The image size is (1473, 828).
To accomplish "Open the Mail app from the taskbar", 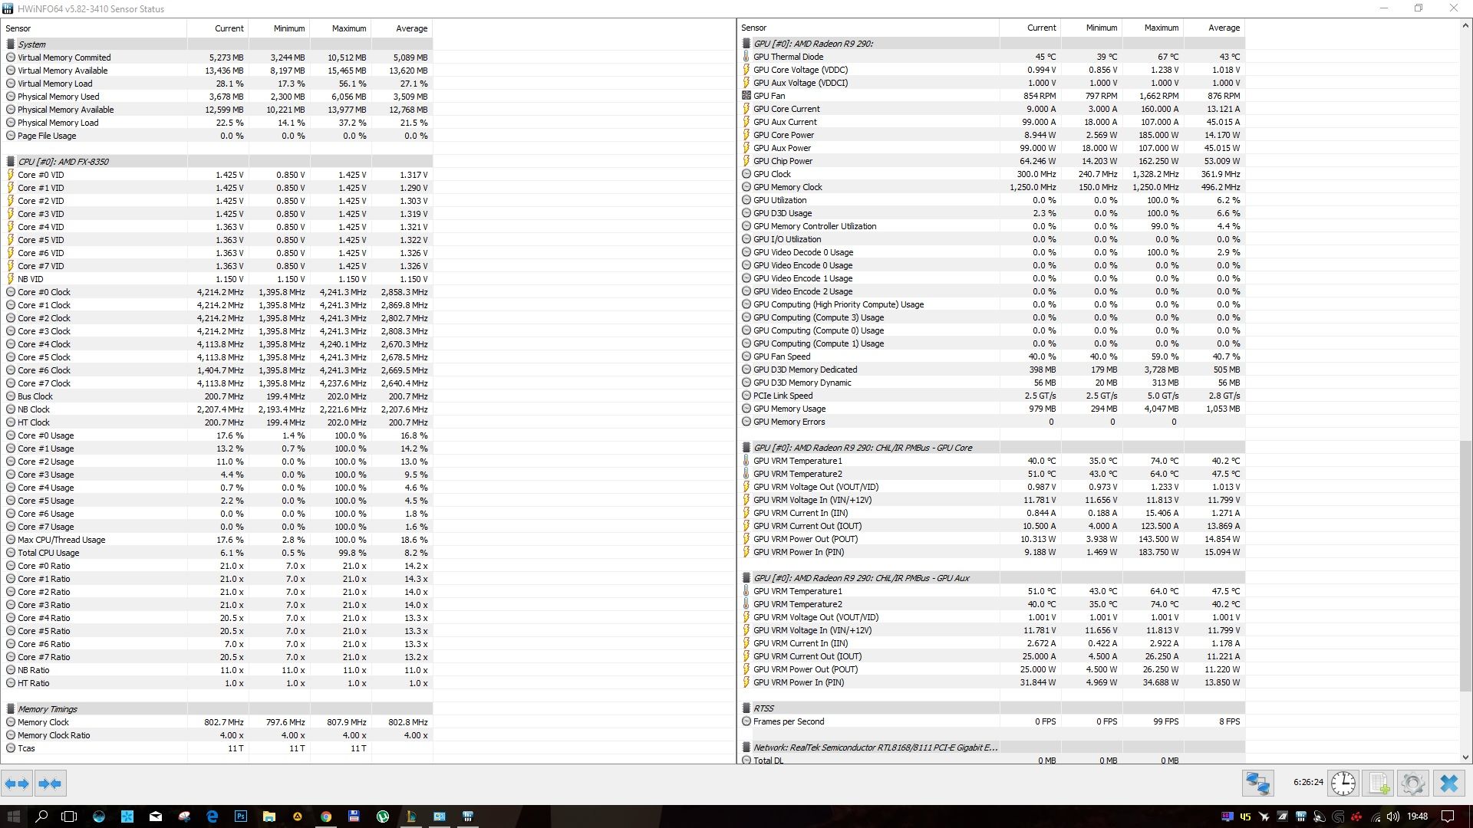I will [156, 816].
